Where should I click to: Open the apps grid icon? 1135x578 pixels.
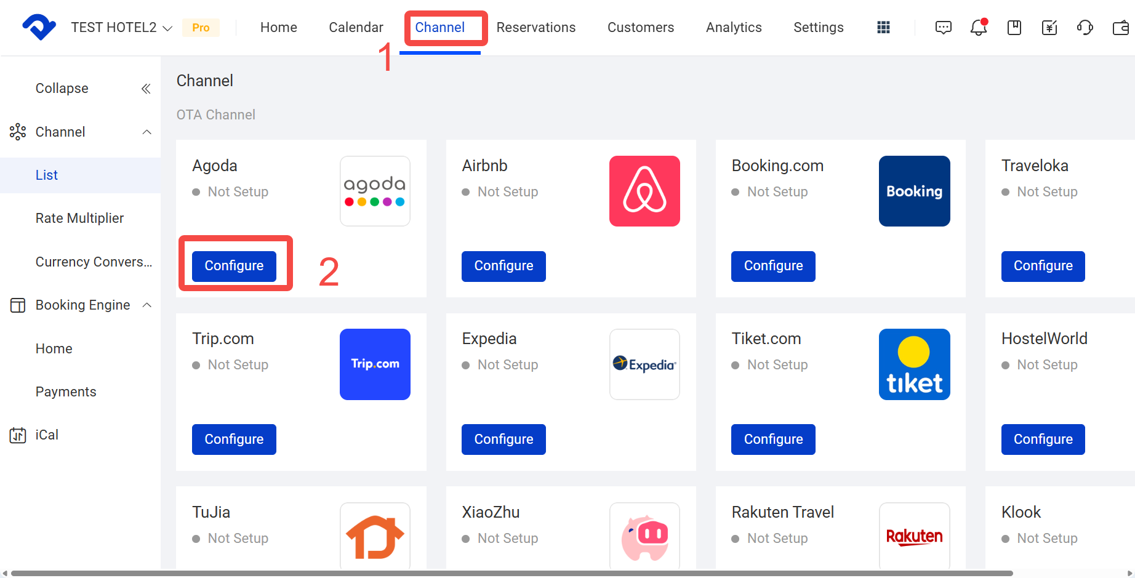[x=883, y=27]
